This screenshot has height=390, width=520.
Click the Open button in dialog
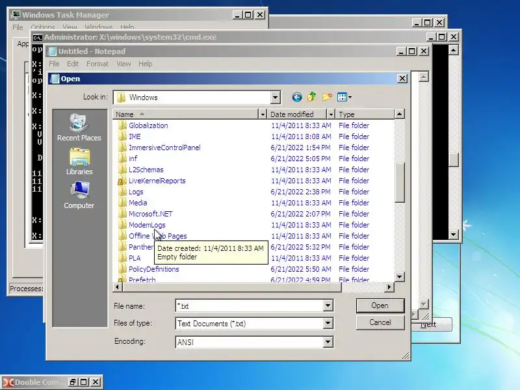click(x=380, y=305)
